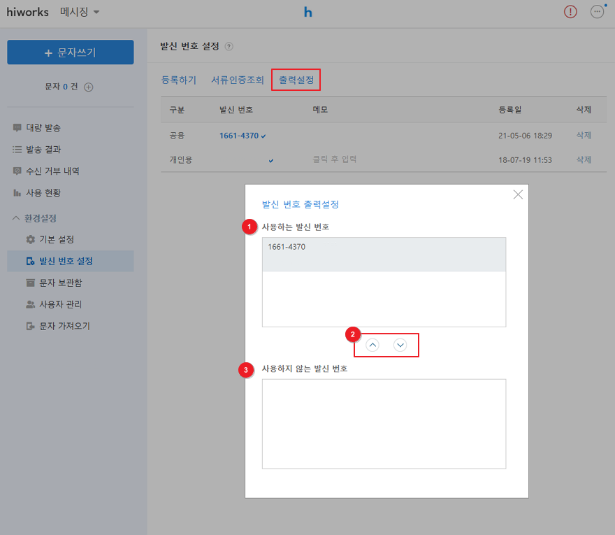Select the 출력설정 tab
Viewport: 615px width, 535px height.
click(296, 80)
